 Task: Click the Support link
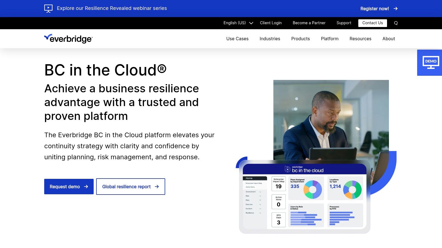344,23
